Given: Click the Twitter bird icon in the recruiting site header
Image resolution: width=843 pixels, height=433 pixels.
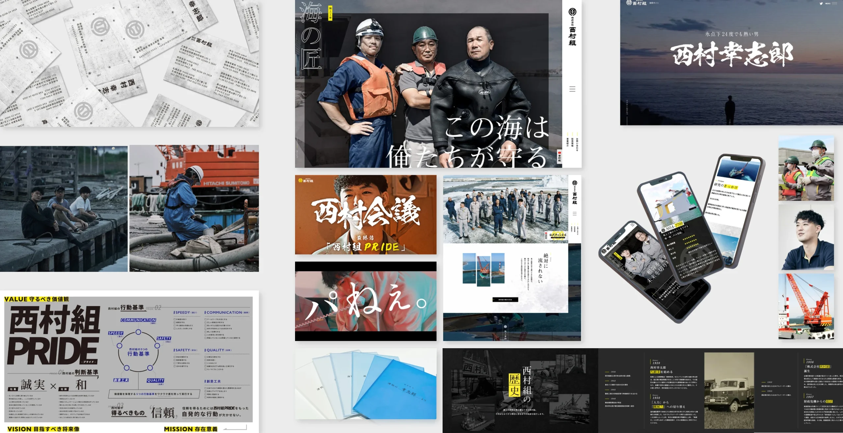Looking at the screenshot, I should tap(821, 4).
